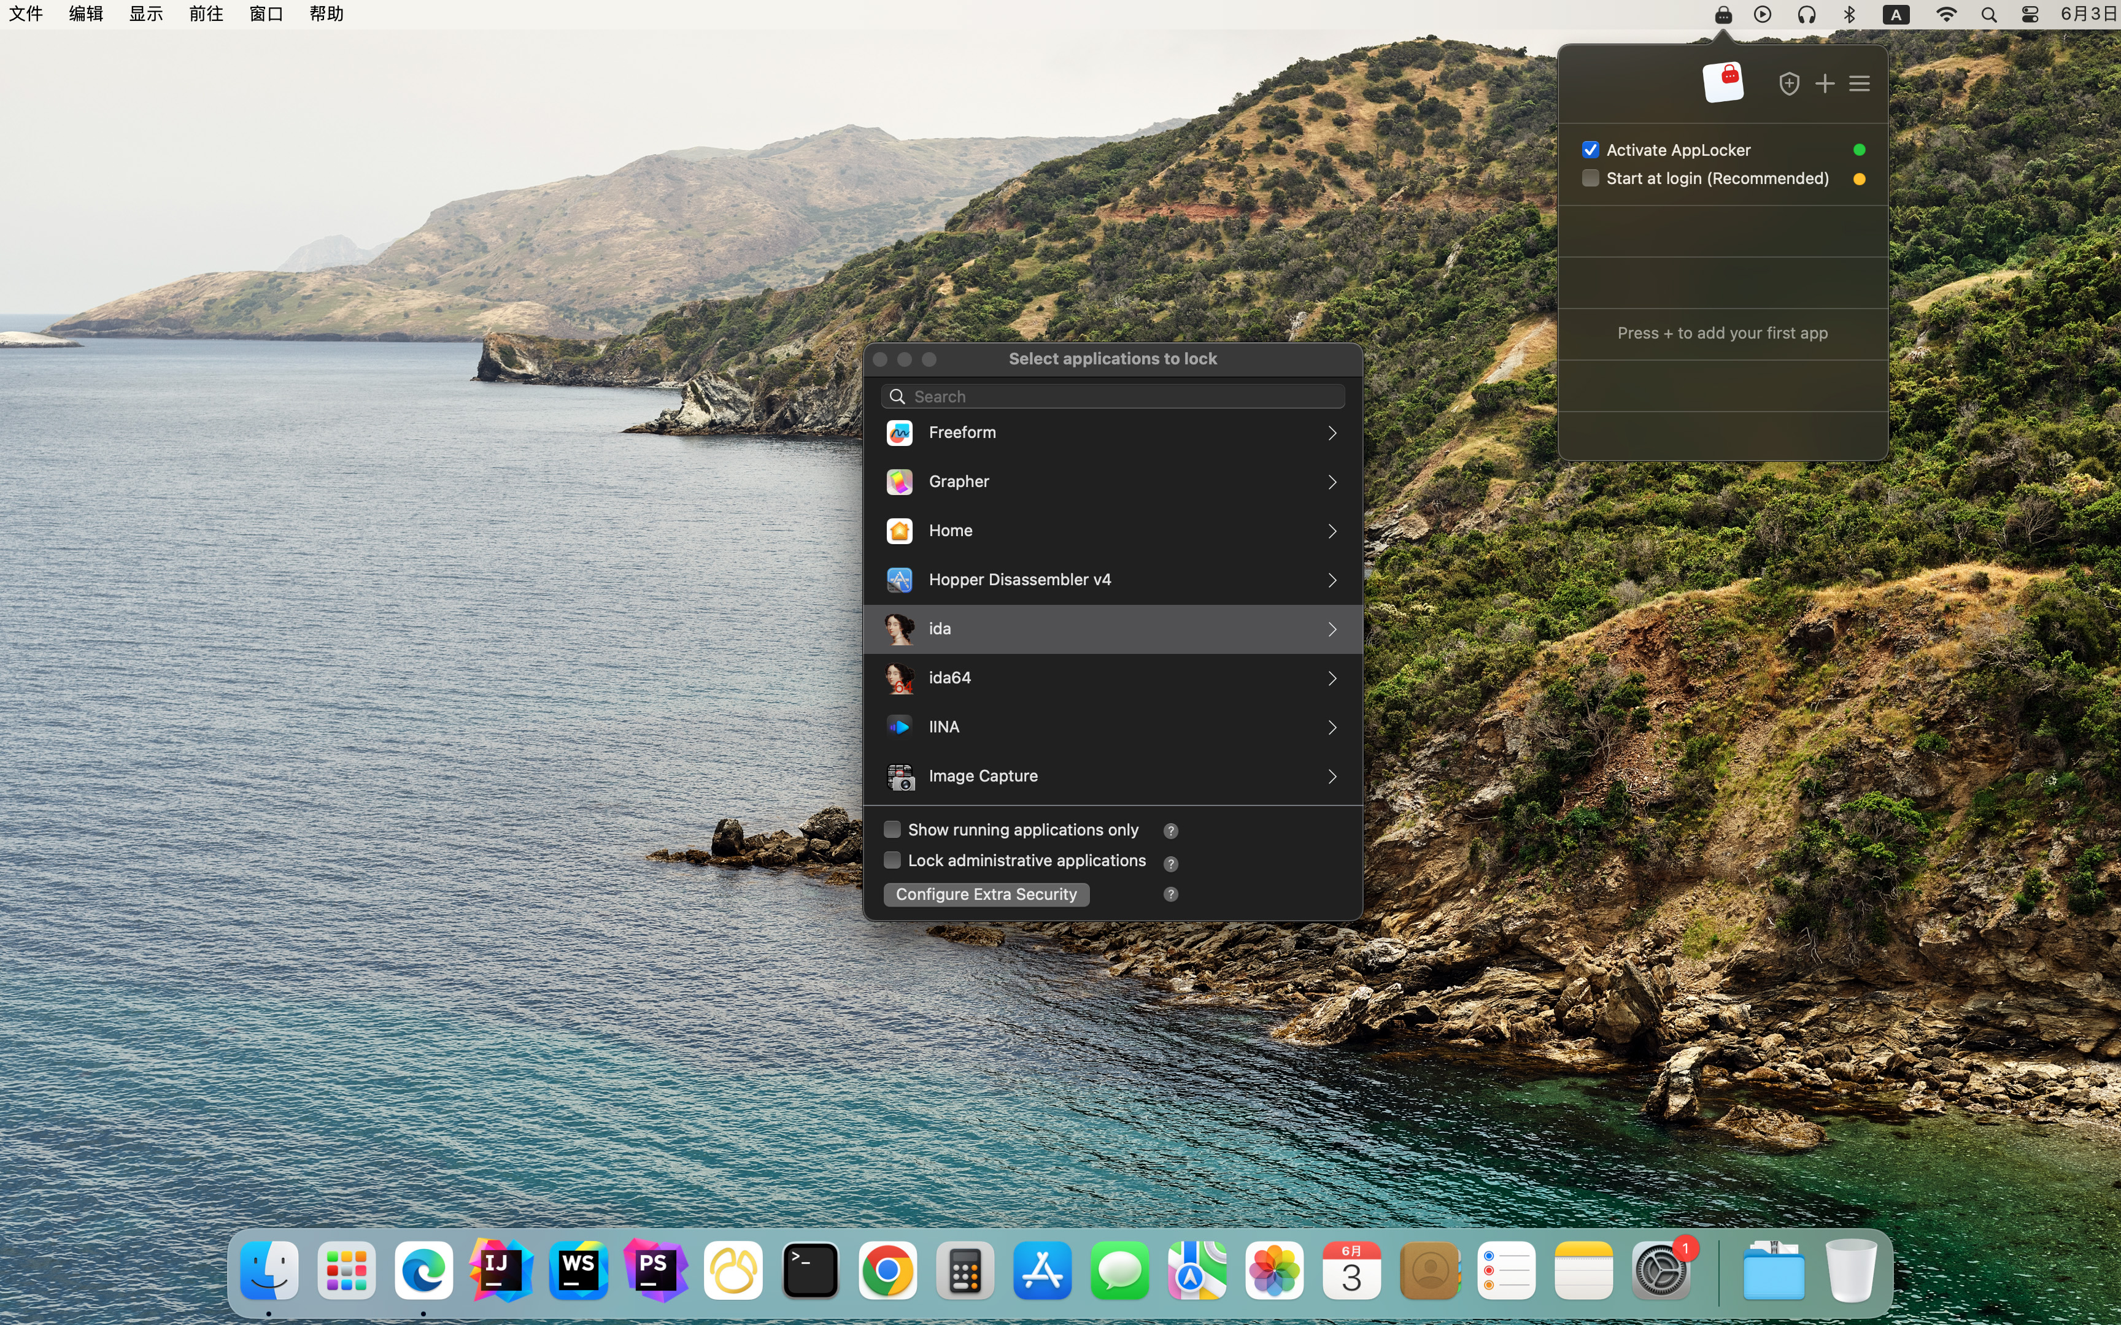Click the Home app icon in list

pos(899,531)
